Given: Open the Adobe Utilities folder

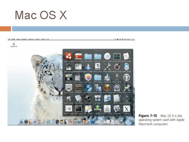Looking at the screenshot, I should tap(98, 57).
